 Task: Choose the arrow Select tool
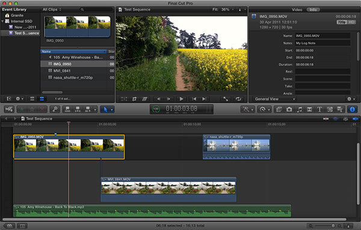[105, 109]
